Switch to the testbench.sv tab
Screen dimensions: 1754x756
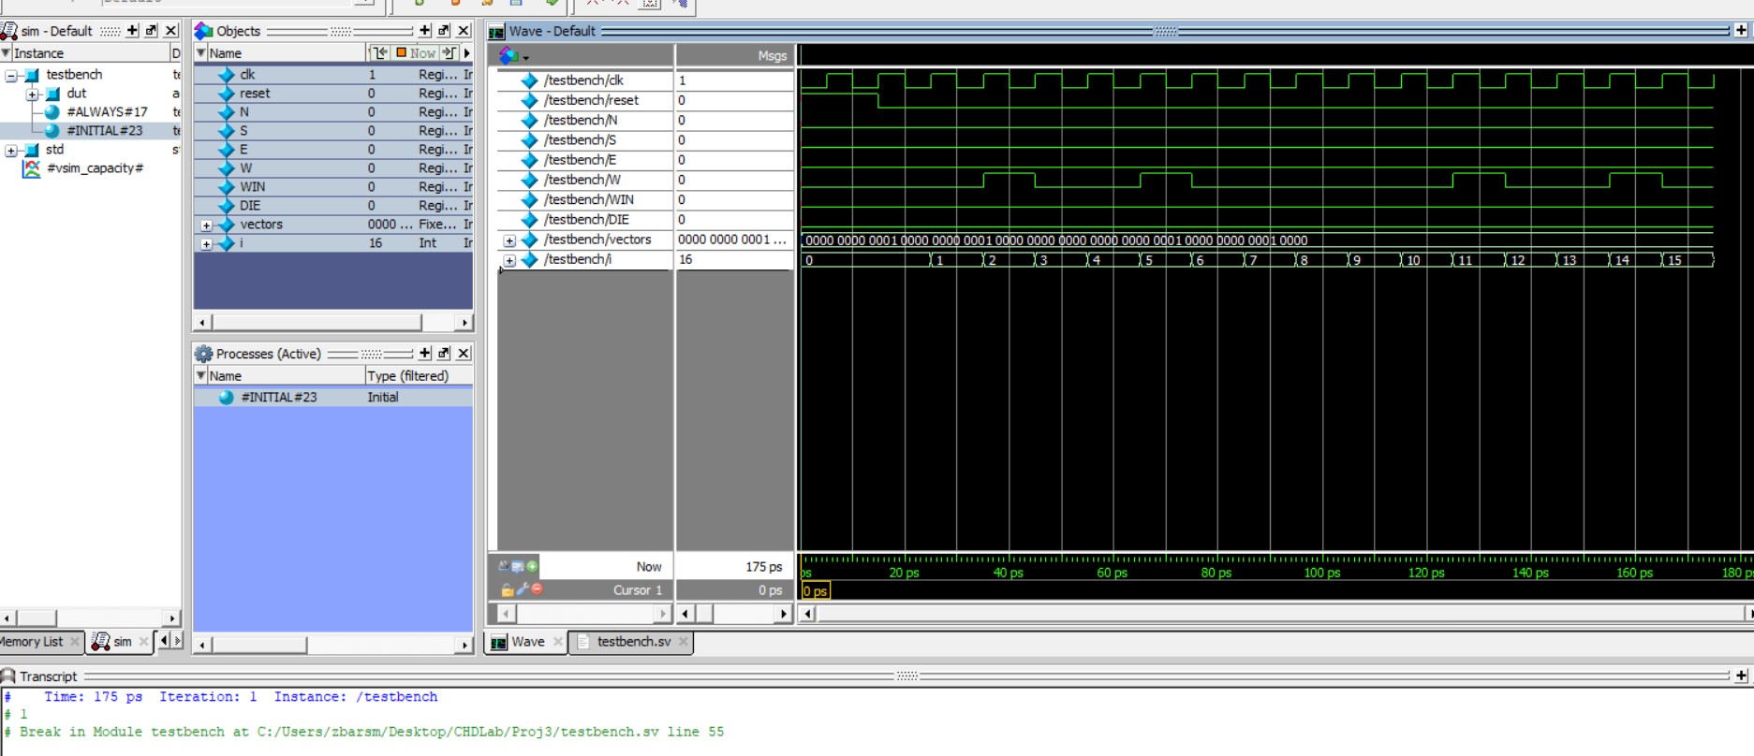633,642
